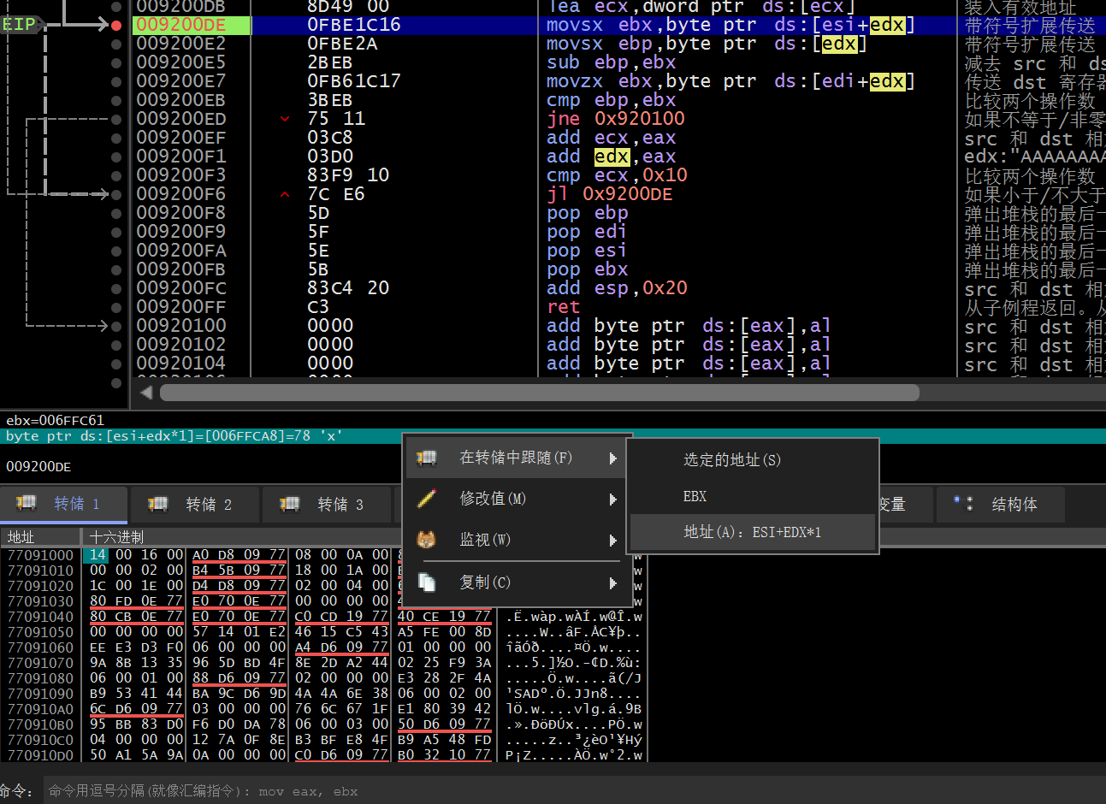1106x804 pixels.
Task: Switch to the 结构体 tab
Action: click(1001, 505)
